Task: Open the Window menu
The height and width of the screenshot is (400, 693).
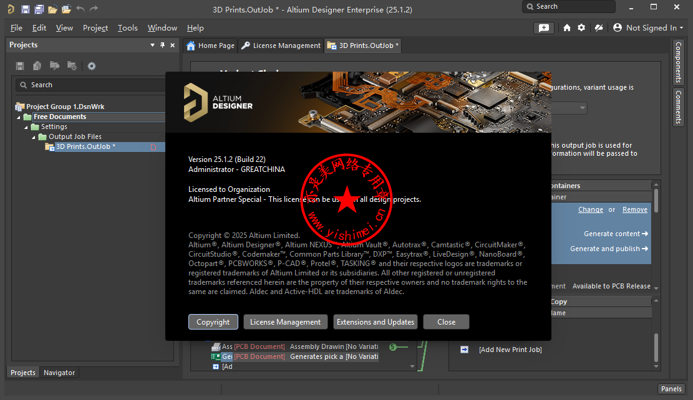Action: [162, 28]
